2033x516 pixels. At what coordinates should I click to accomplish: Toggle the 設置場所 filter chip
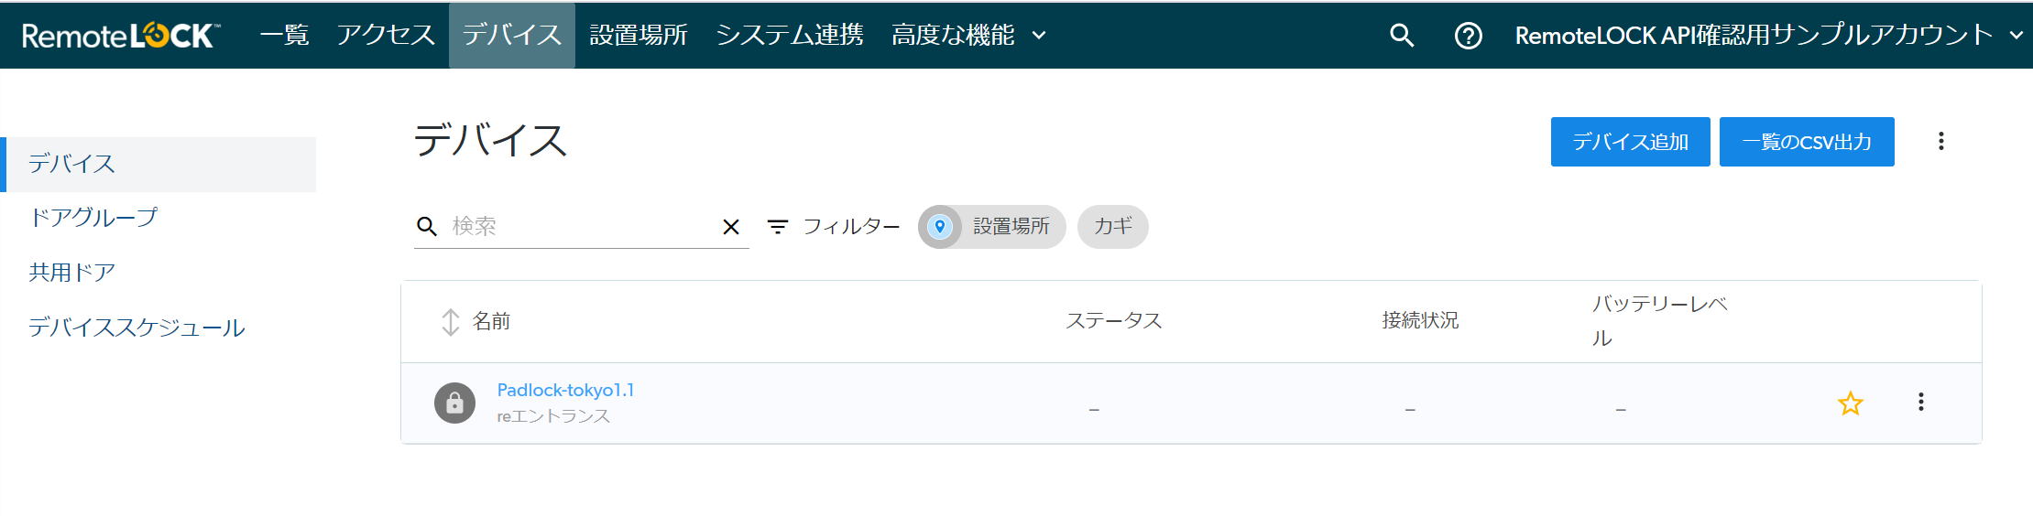(x=992, y=227)
